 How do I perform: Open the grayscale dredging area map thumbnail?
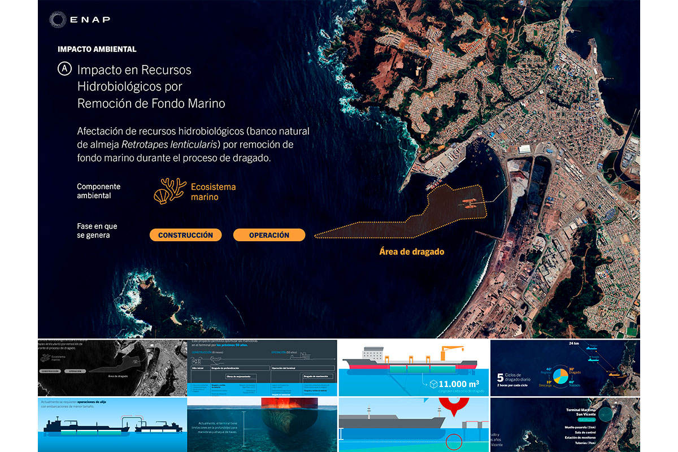(x=112, y=368)
